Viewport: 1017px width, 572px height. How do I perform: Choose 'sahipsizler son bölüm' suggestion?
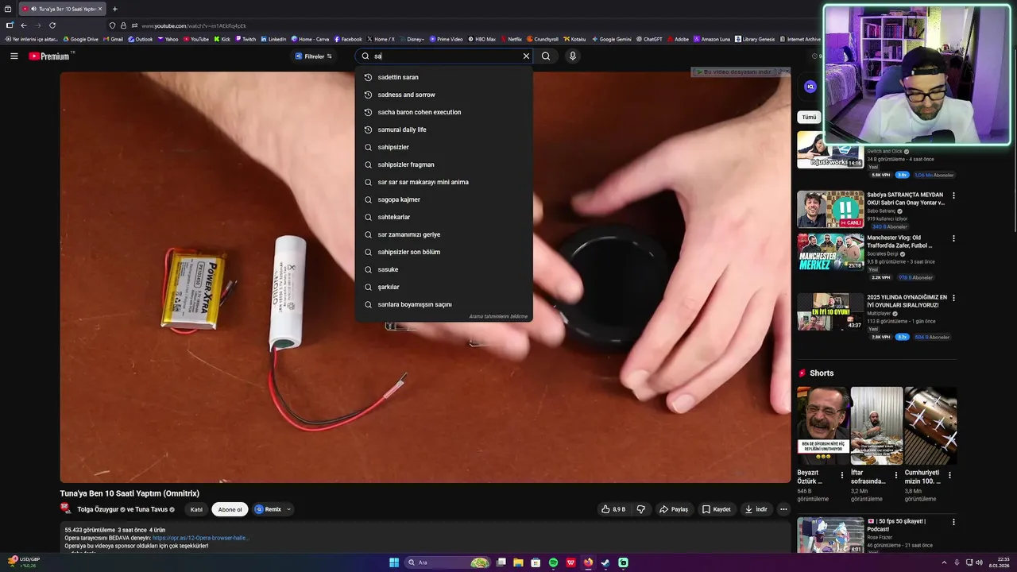pyautogui.click(x=443, y=252)
